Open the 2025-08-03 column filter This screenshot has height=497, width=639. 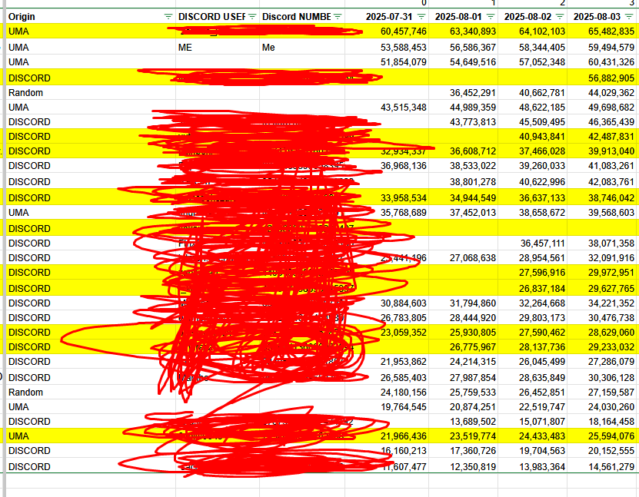pos(629,17)
